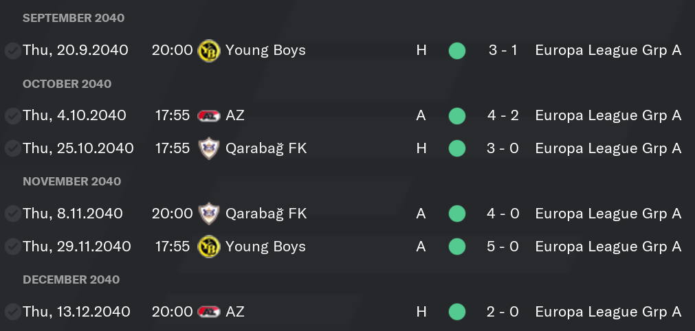Toggle the checkmark beside Thu, 4.10.2040
This screenshot has width=695, height=331.
[x=13, y=116]
